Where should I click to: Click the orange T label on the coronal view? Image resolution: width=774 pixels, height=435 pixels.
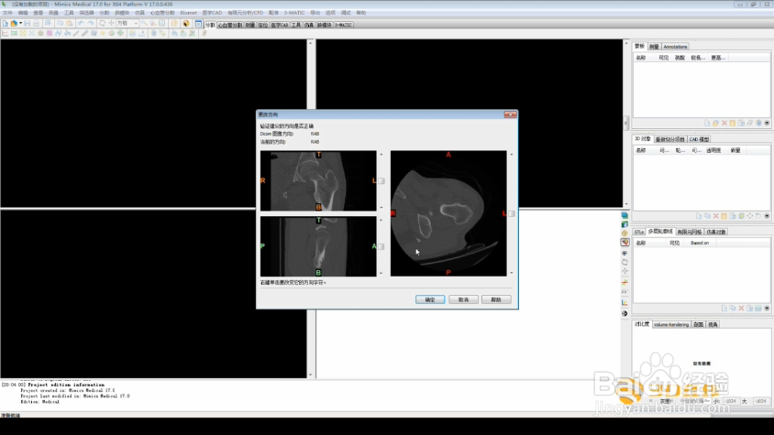click(x=319, y=155)
